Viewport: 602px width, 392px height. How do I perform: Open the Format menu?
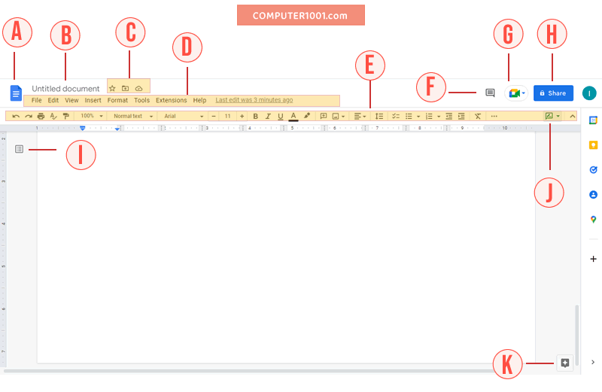[x=117, y=100]
